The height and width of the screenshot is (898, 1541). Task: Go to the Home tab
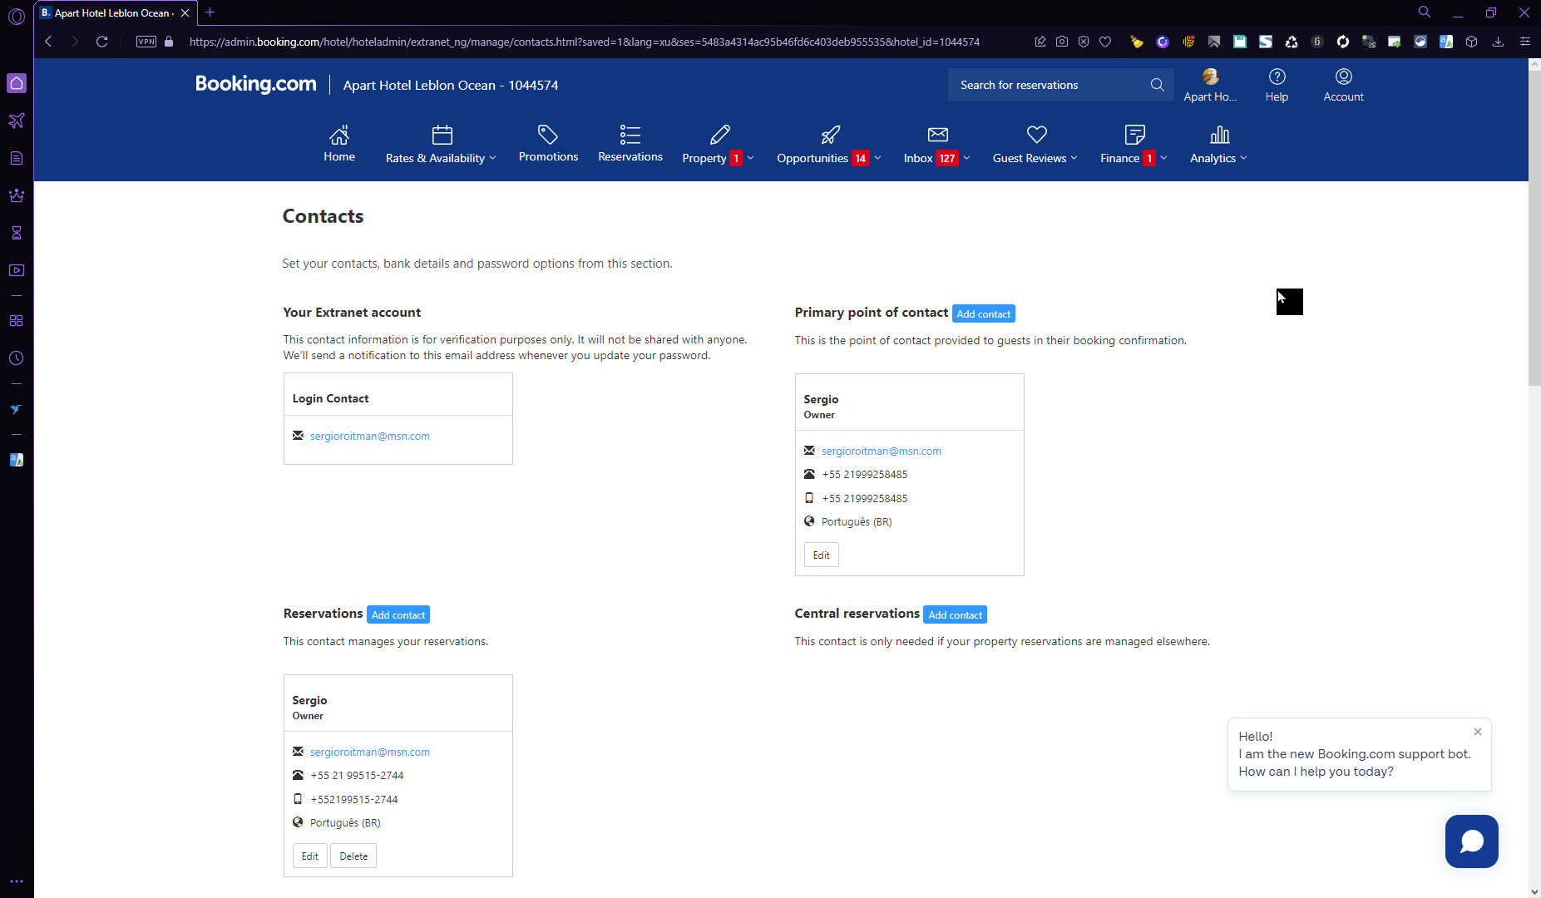click(339, 143)
